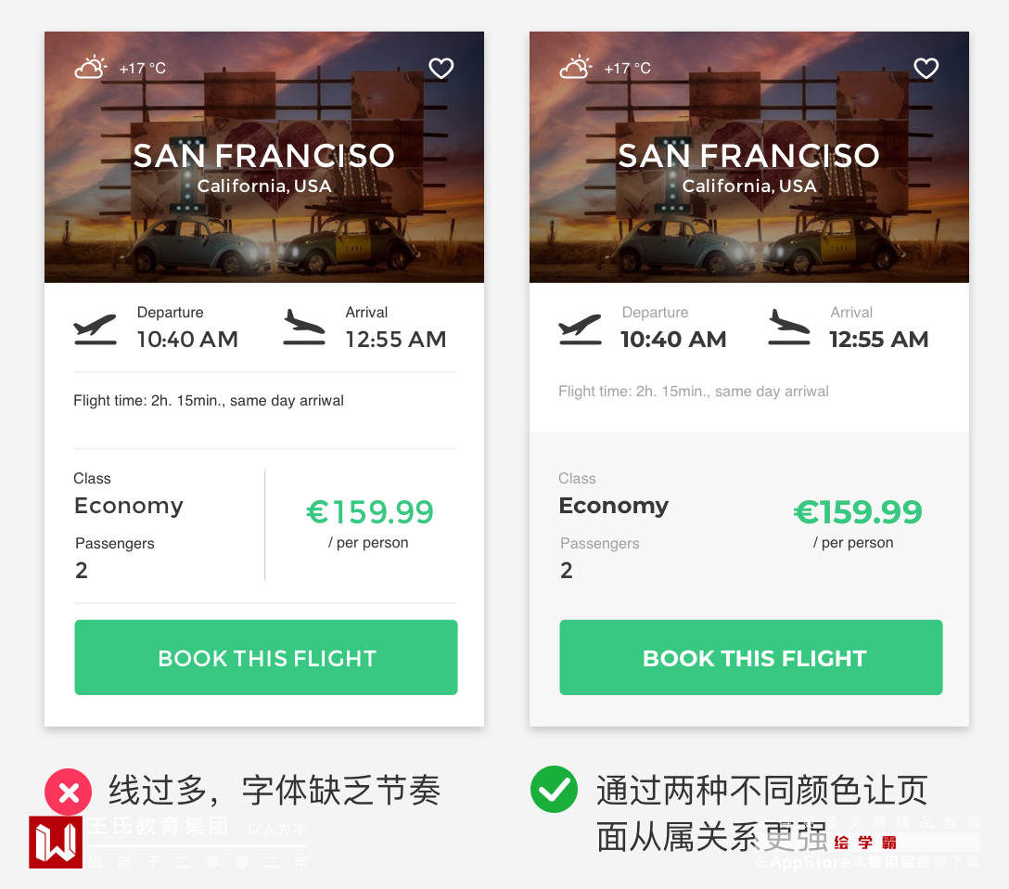This screenshot has height=889, width=1009.
Task: Click the red W logo at bottom left
Action: tap(56, 842)
